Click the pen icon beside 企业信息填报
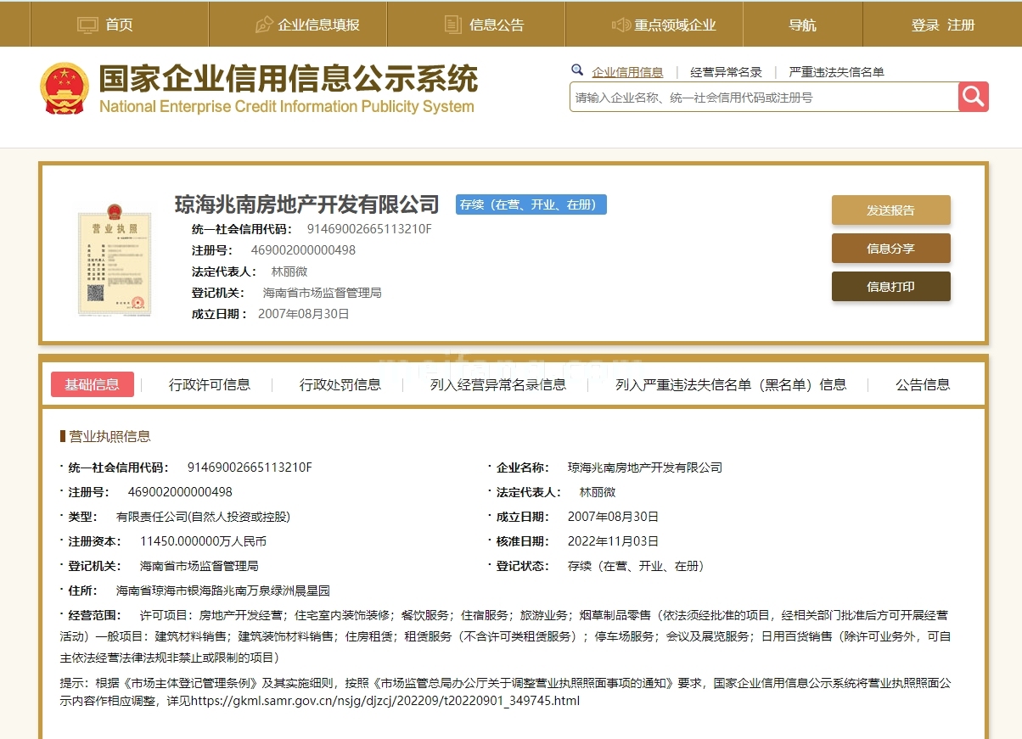 263,24
